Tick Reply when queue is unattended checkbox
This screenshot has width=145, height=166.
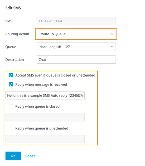11,128
